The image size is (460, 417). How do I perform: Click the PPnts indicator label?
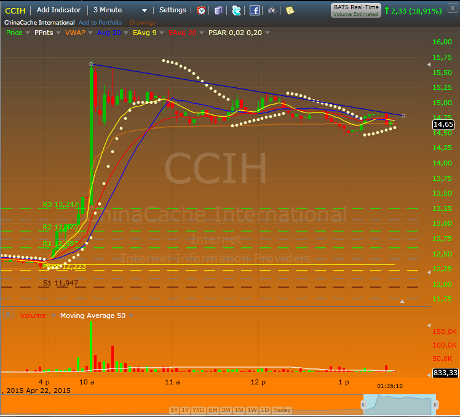(x=44, y=33)
